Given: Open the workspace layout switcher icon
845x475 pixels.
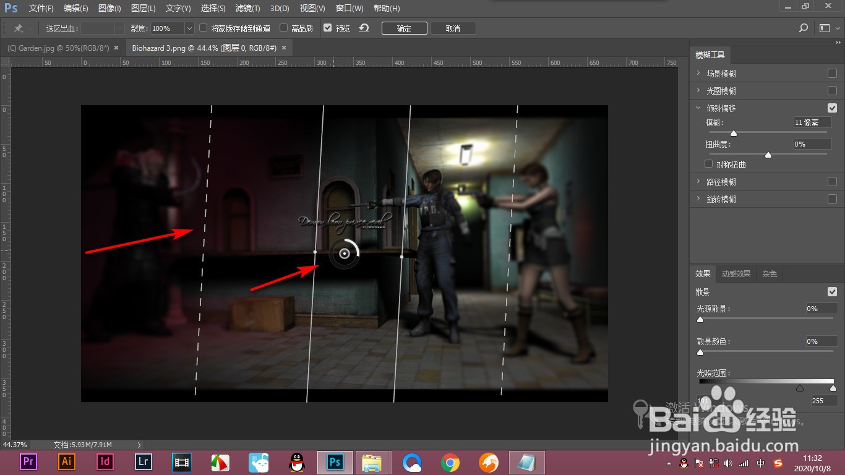Looking at the screenshot, I should (824, 28).
